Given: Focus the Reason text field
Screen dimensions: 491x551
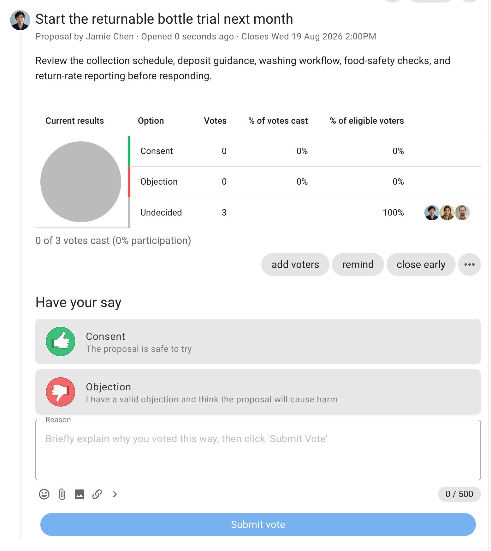Looking at the screenshot, I should [x=258, y=450].
